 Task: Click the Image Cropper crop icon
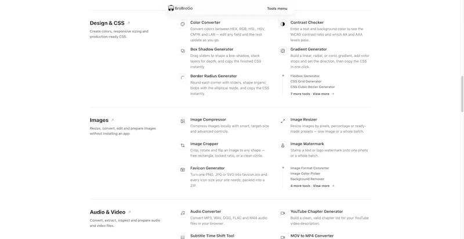point(183,145)
